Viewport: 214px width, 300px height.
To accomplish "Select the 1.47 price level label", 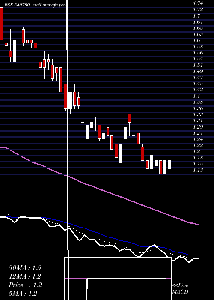I will [198, 78].
